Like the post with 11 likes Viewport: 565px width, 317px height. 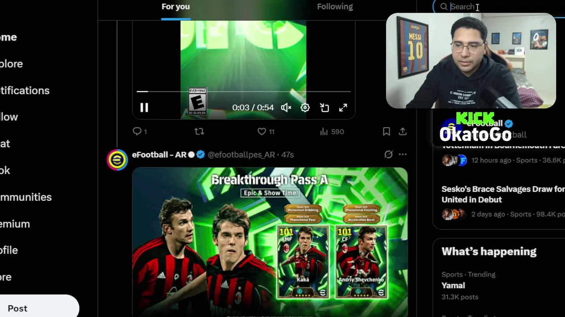pyautogui.click(x=266, y=132)
